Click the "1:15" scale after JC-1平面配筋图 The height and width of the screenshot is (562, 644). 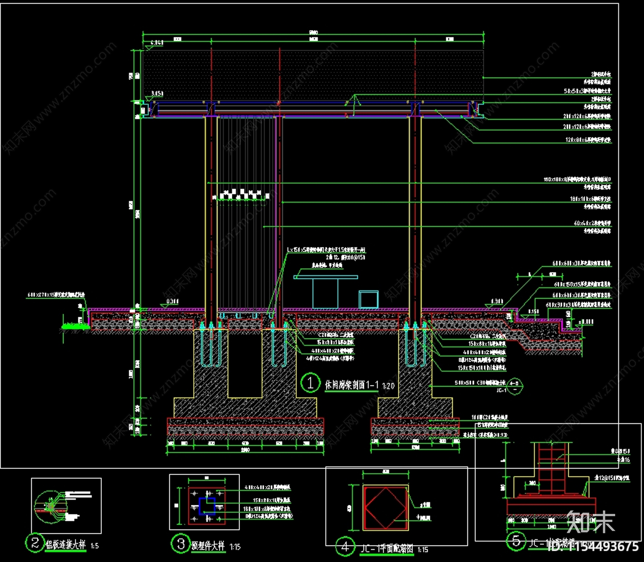tap(423, 550)
